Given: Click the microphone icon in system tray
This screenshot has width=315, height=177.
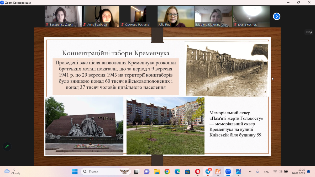Looking at the screenshot, I should coord(258,171).
